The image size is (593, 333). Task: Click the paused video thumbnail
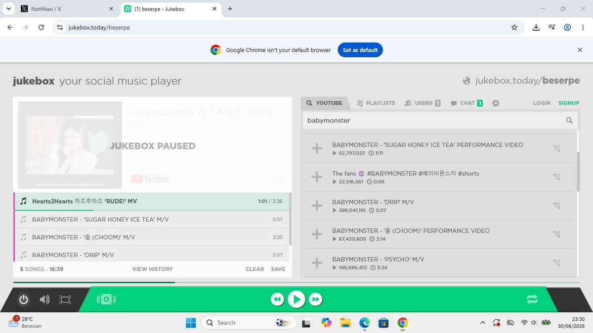70,145
